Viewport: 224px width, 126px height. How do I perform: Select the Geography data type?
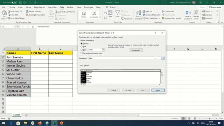pyautogui.click(x=94, y=15)
